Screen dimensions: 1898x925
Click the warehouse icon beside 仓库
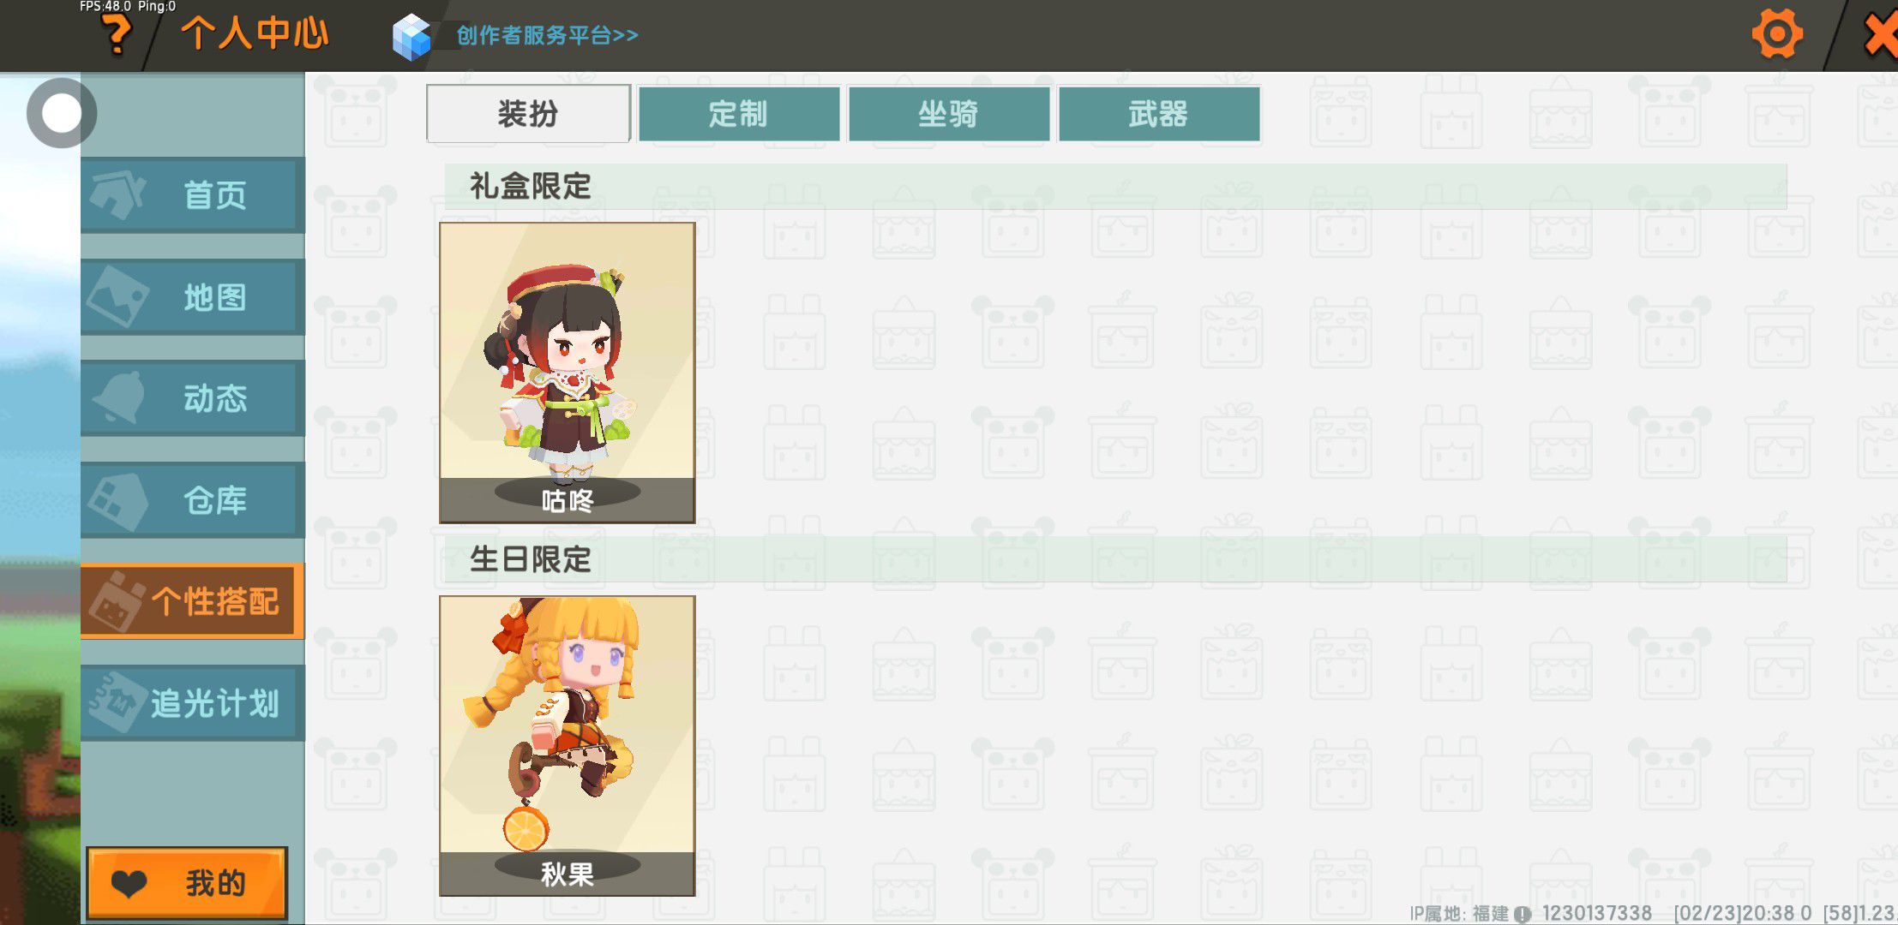point(117,501)
